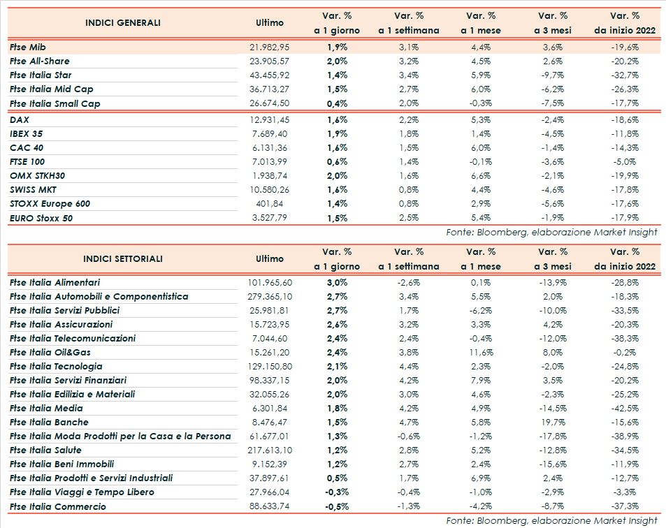This screenshot has height=528, width=666.
Task: Select the Ftse All-Share row label
Action: click(x=40, y=61)
